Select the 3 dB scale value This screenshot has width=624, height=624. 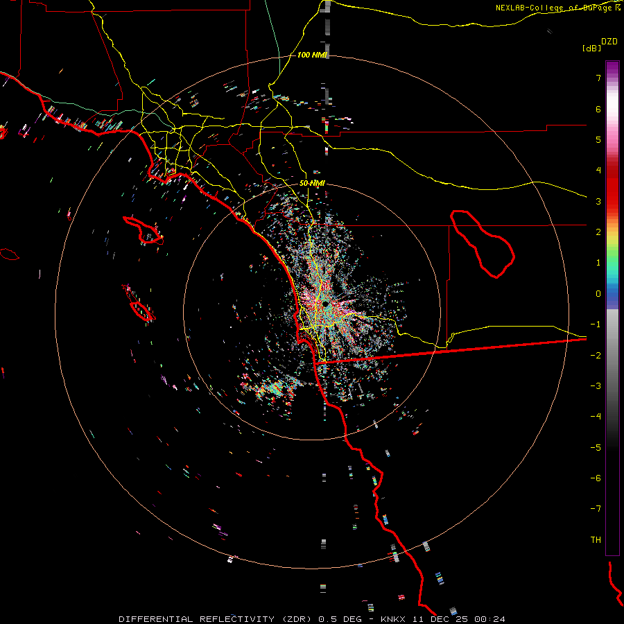point(598,201)
